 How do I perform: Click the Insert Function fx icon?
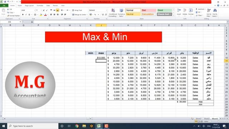(x=32, y=22)
